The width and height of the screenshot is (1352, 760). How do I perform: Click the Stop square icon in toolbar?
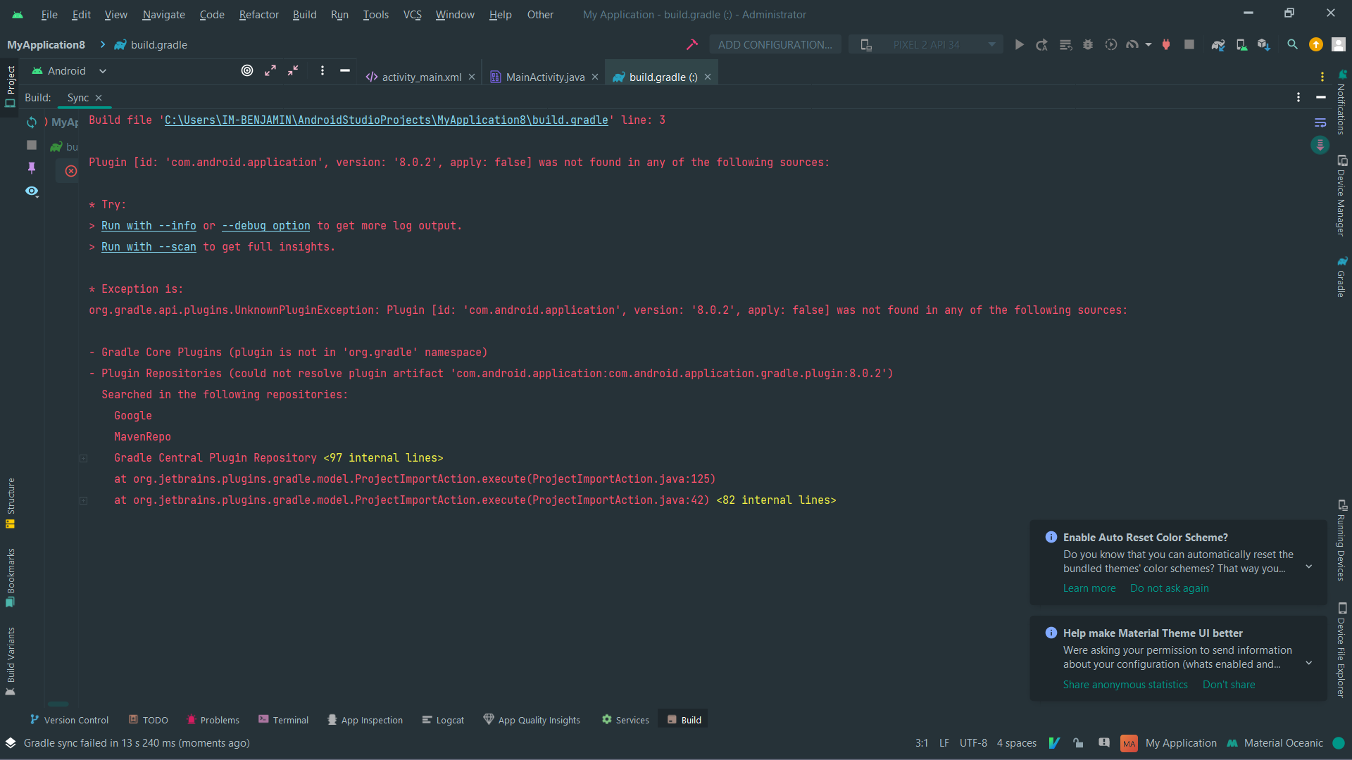pos(1189,44)
